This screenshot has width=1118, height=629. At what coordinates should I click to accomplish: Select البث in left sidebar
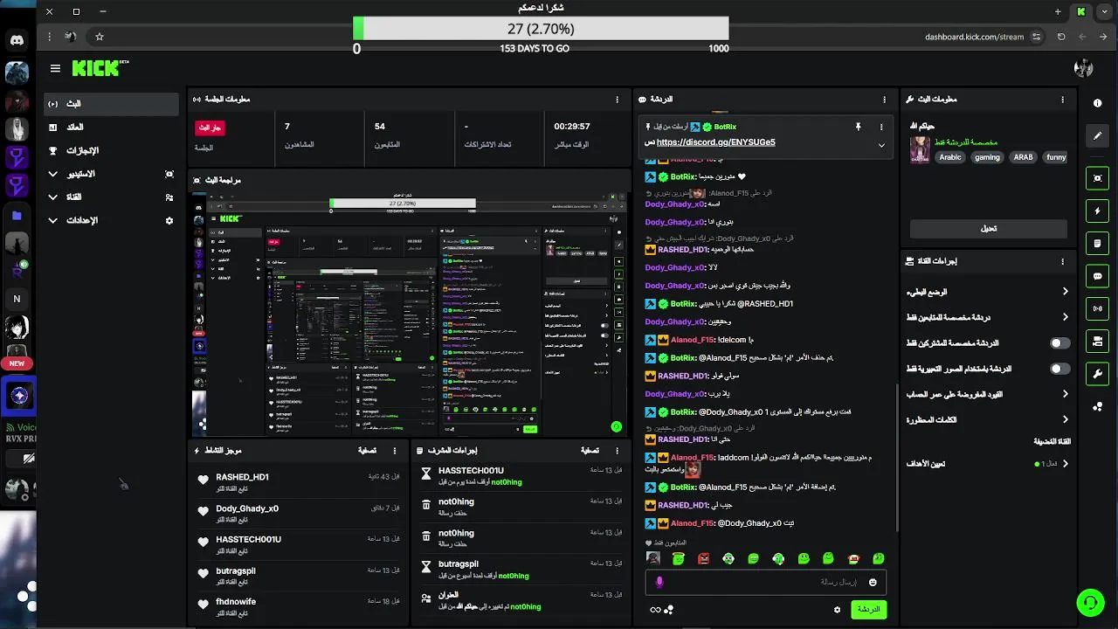[x=111, y=104]
